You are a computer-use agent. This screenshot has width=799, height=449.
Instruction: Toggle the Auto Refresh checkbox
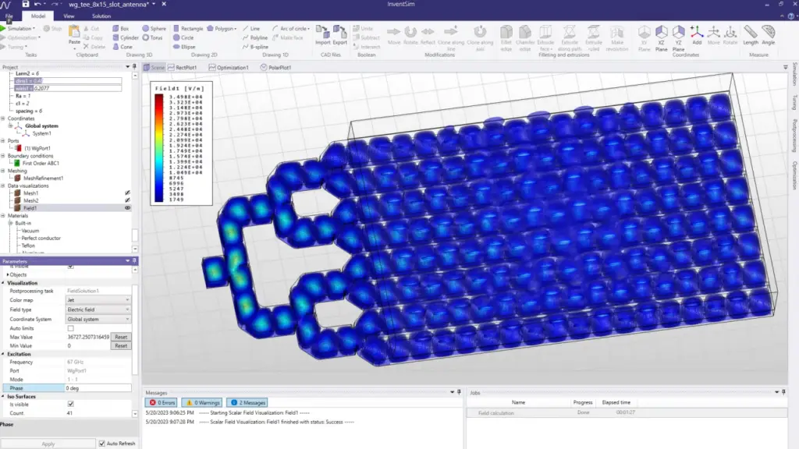[102, 444]
